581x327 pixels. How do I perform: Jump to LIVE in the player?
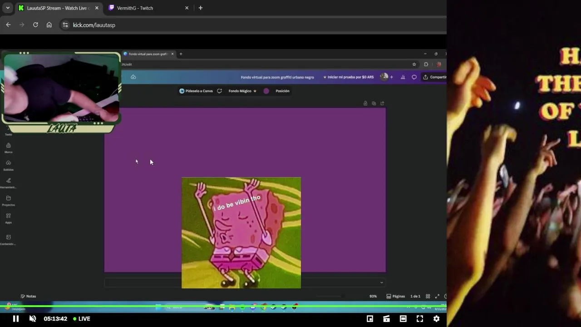click(x=82, y=319)
